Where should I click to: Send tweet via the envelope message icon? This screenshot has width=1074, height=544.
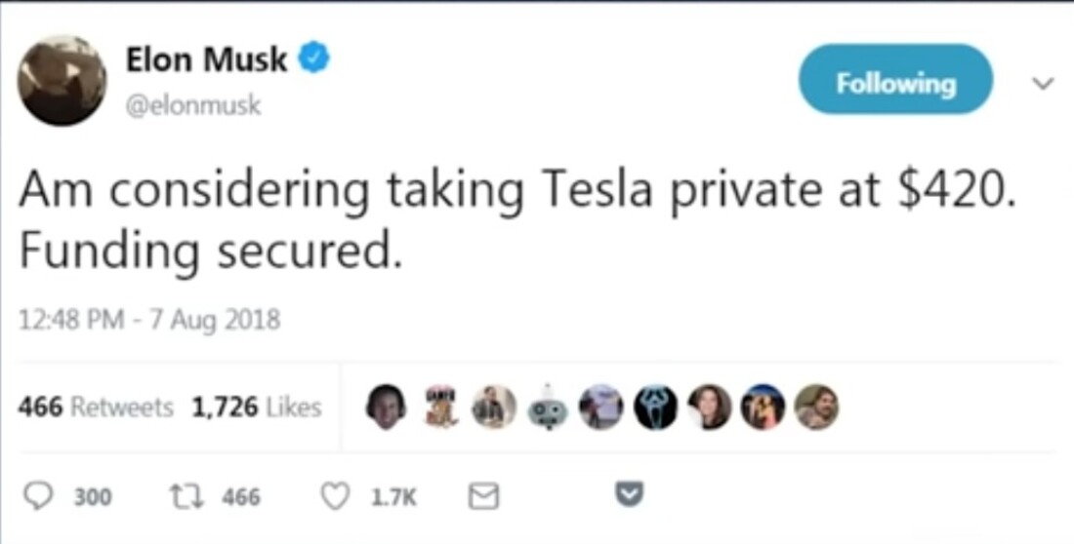(481, 497)
